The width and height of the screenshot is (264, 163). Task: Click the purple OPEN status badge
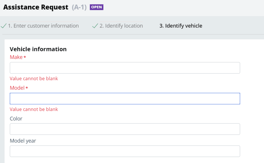pos(97,7)
